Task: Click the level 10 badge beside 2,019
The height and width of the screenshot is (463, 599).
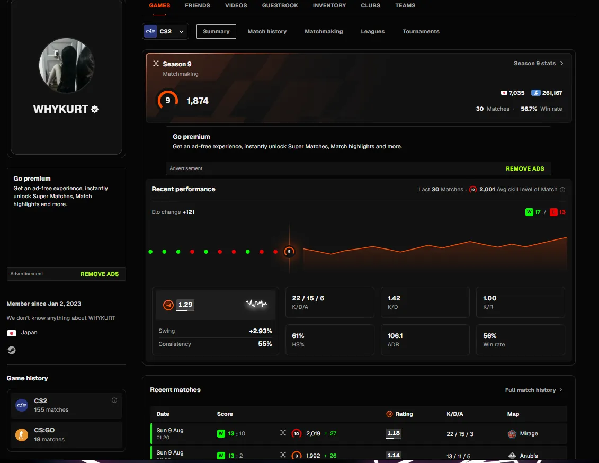Action: (x=297, y=433)
